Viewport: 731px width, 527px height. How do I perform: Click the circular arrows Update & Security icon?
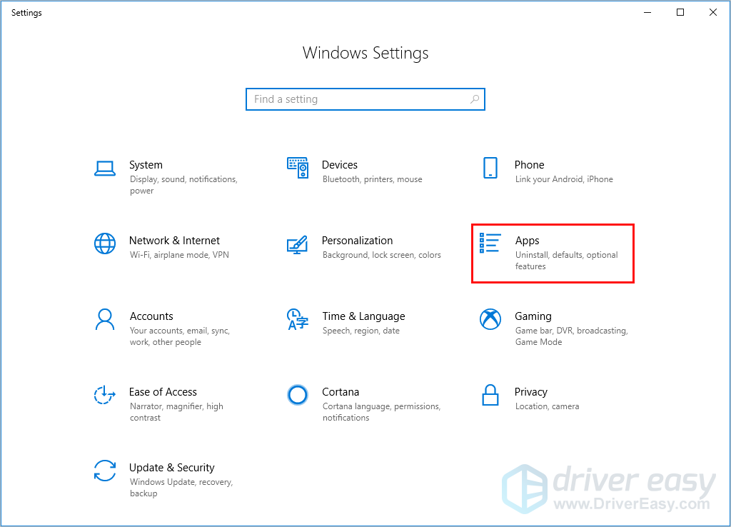coord(105,471)
